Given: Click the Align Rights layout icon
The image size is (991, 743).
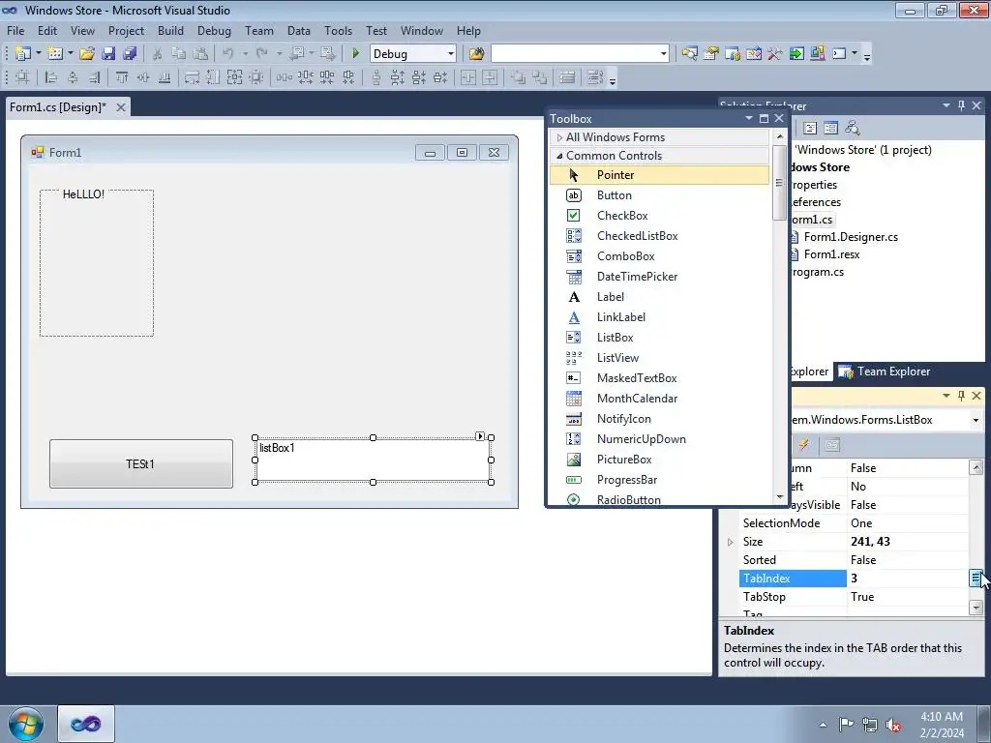Looking at the screenshot, I should (94, 77).
